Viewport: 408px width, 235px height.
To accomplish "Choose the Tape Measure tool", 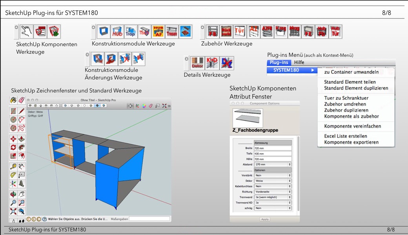I will point(13,166).
